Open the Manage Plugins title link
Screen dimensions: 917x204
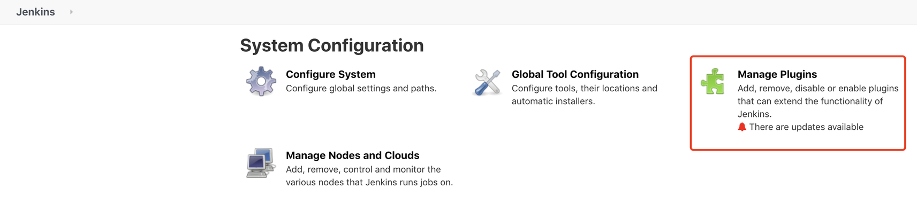777,74
